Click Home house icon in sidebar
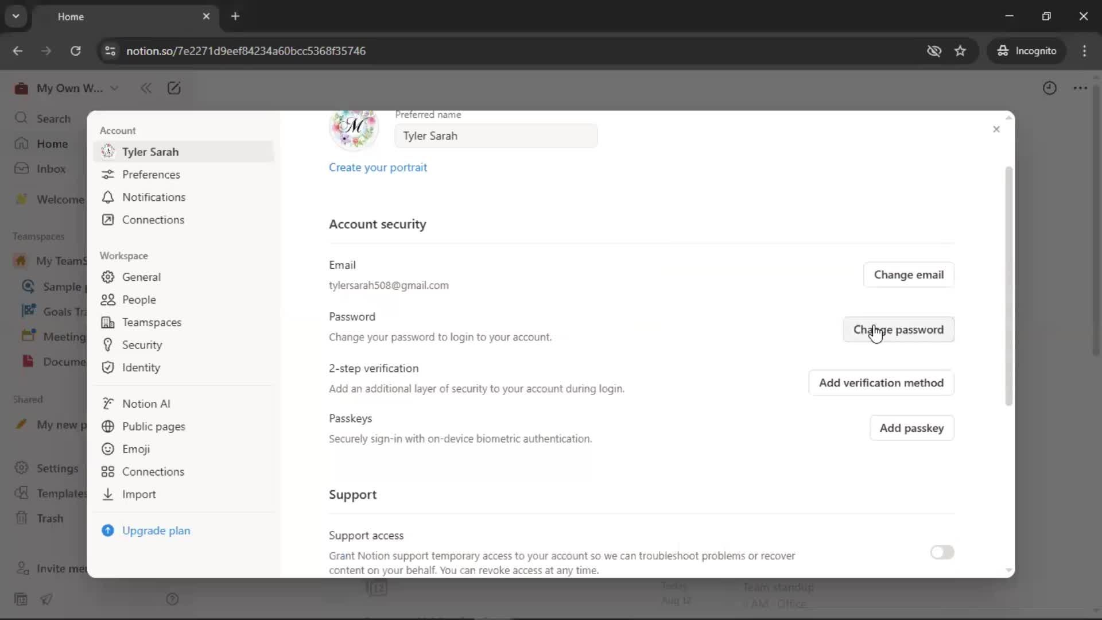This screenshot has width=1102, height=620. click(x=21, y=144)
